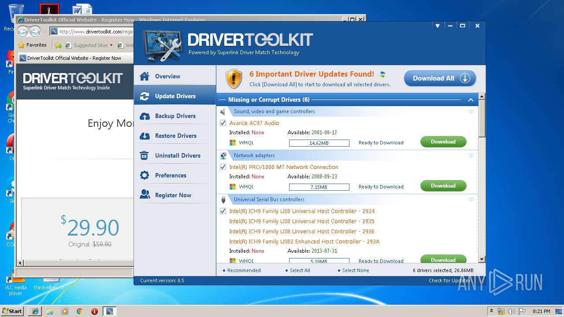Select Intel ICH9 USB2 Enhanced Host Controller 293A
The image size is (564, 317).
304,241
